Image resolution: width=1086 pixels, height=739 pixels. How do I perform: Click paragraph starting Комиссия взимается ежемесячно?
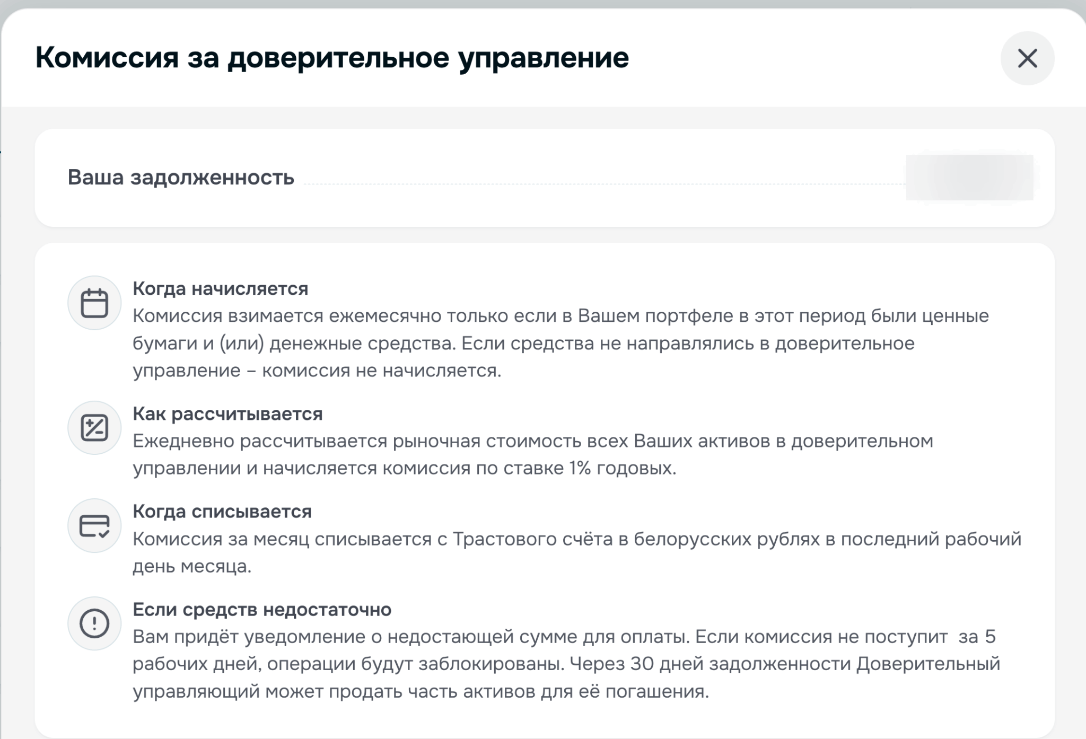click(x=560, y=343)
